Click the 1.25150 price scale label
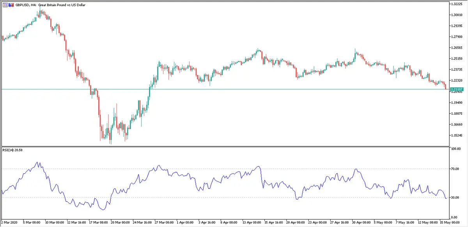 point(456,59)
